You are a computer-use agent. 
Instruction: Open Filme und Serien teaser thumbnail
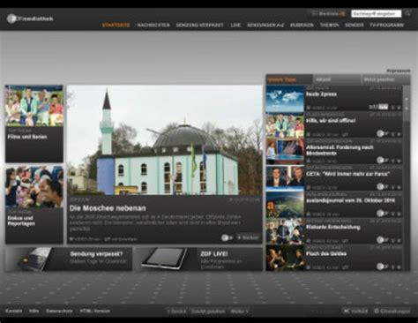click(34, 106)
